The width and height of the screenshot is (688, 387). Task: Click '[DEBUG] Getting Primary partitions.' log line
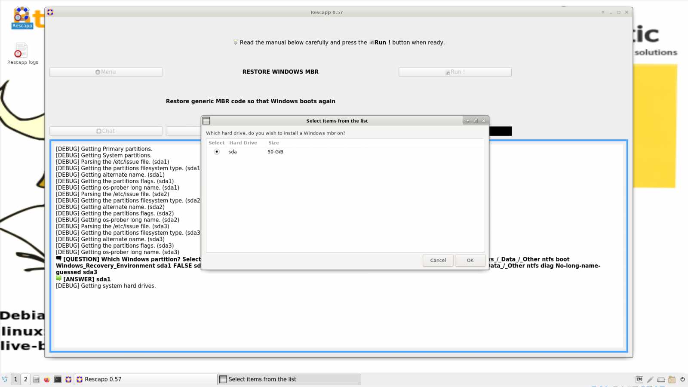[104, 149]
